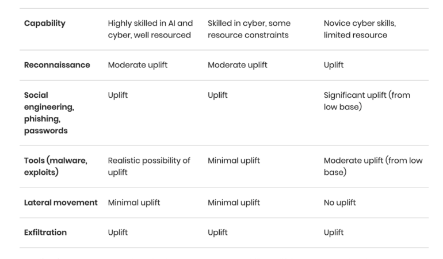Click the "Skilled in cyber, some resource constraints" header
The image size is (443, 259).
[x=249, y=29]
